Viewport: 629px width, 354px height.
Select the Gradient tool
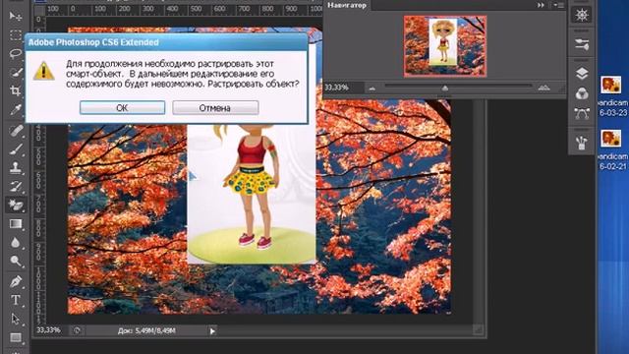click(x=16, y=224)
